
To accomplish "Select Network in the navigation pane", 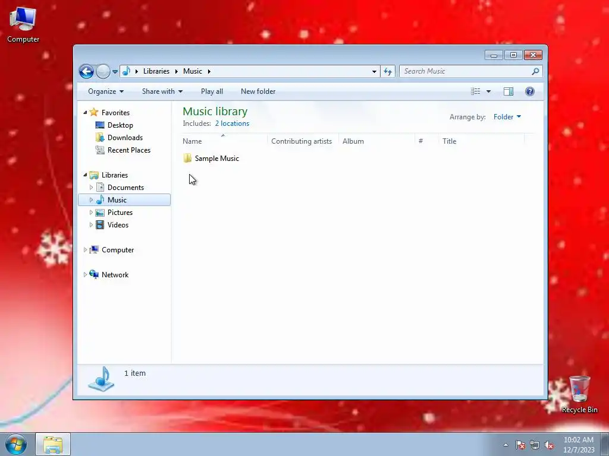I will [115, 274].
